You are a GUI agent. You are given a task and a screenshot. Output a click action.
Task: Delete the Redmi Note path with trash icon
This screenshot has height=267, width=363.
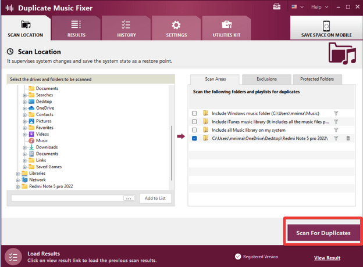point(348,138)
